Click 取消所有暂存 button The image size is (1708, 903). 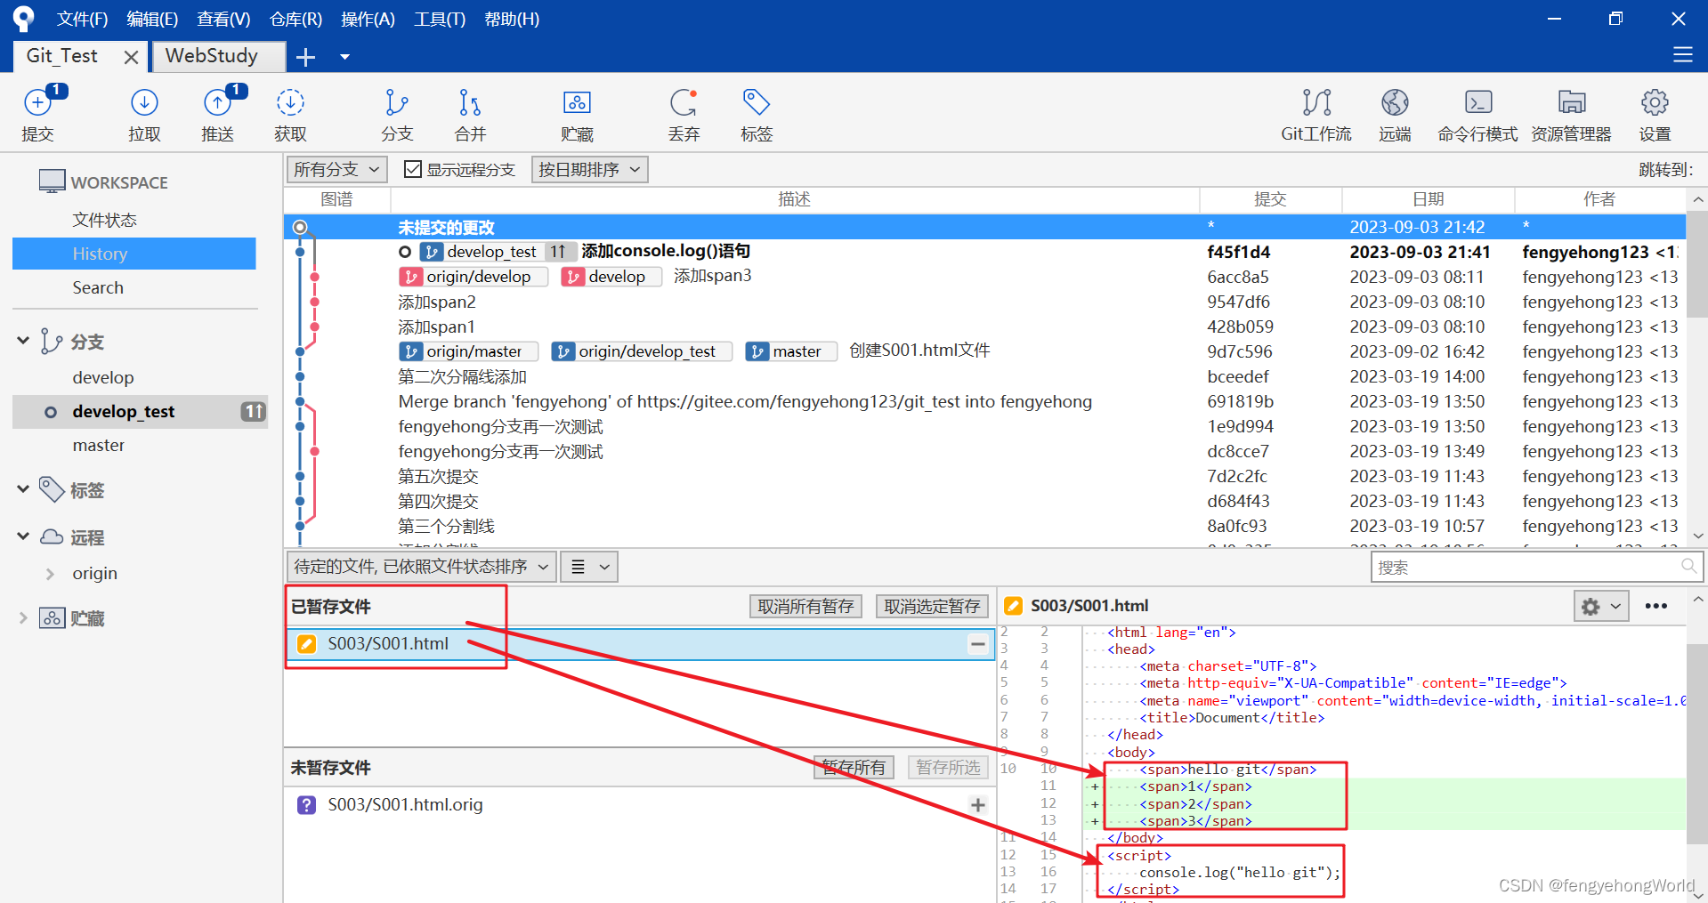805,607
